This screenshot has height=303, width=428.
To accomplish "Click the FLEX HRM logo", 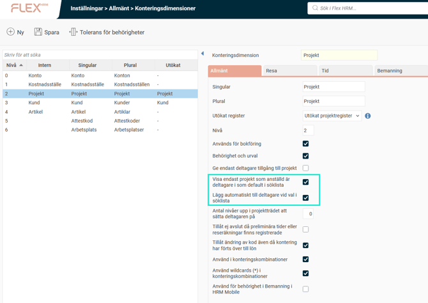I will 29,8.
